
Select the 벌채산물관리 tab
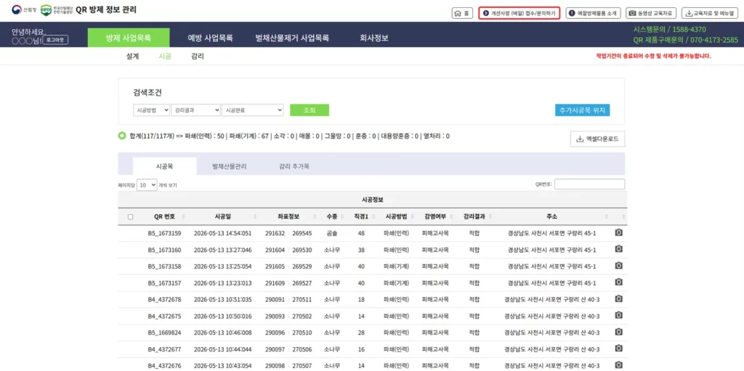[x=229, y=166]
